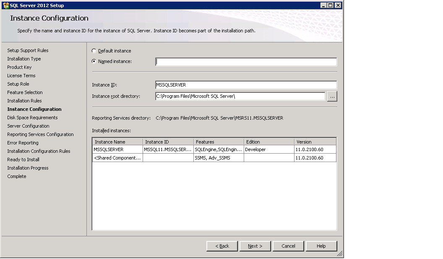
Task: Open the browse dialog for instance root directory
Action: tap(332, 96)
